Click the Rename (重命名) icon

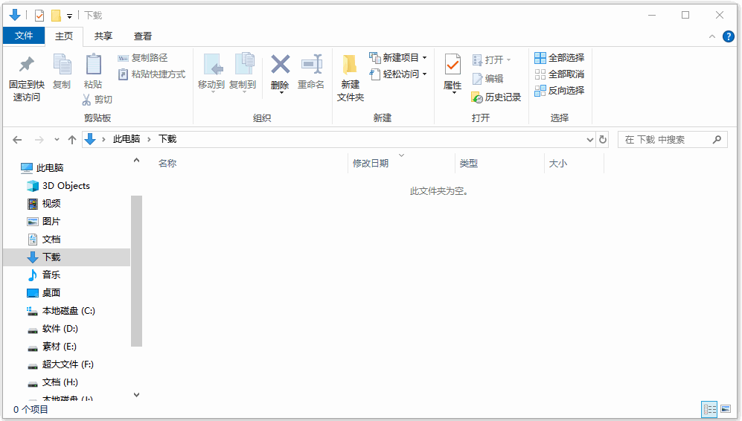coord(311,64)
